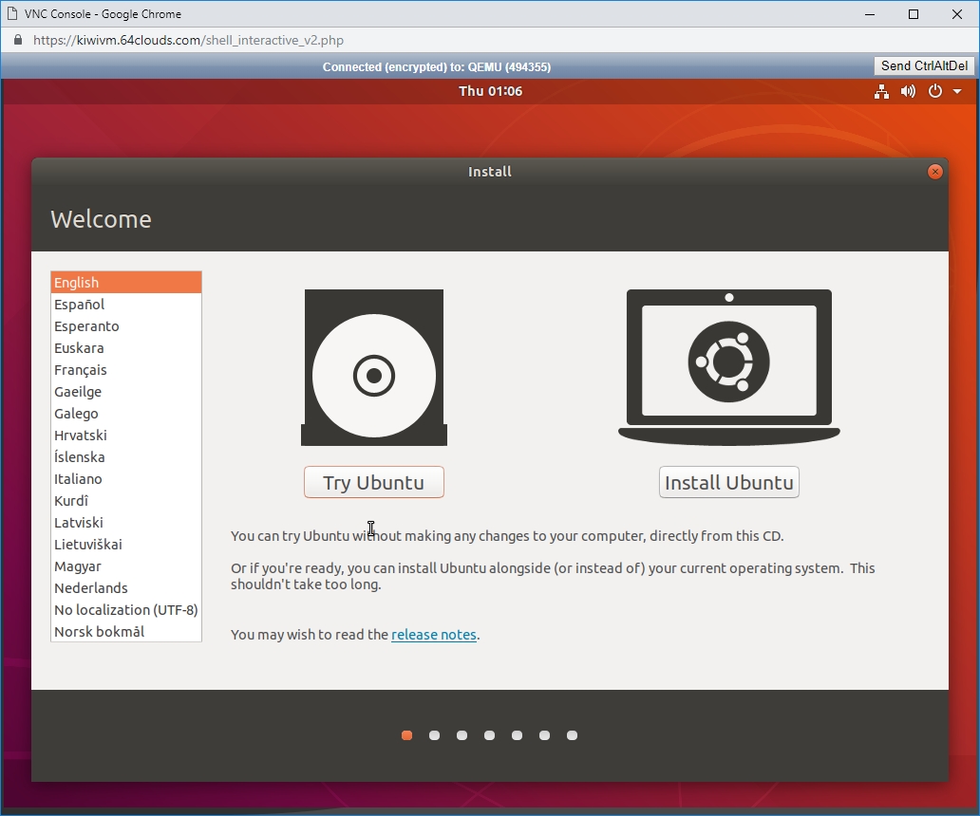Click the volume speaker icon in top bar

coord(908,91)
